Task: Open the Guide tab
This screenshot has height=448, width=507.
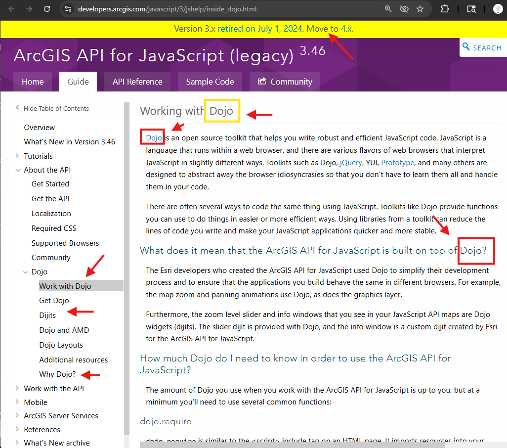Action: (78, 82)
